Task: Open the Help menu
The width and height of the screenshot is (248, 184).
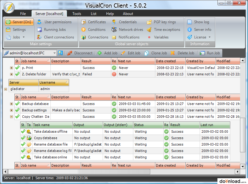Action: click(x=110, y=14)
